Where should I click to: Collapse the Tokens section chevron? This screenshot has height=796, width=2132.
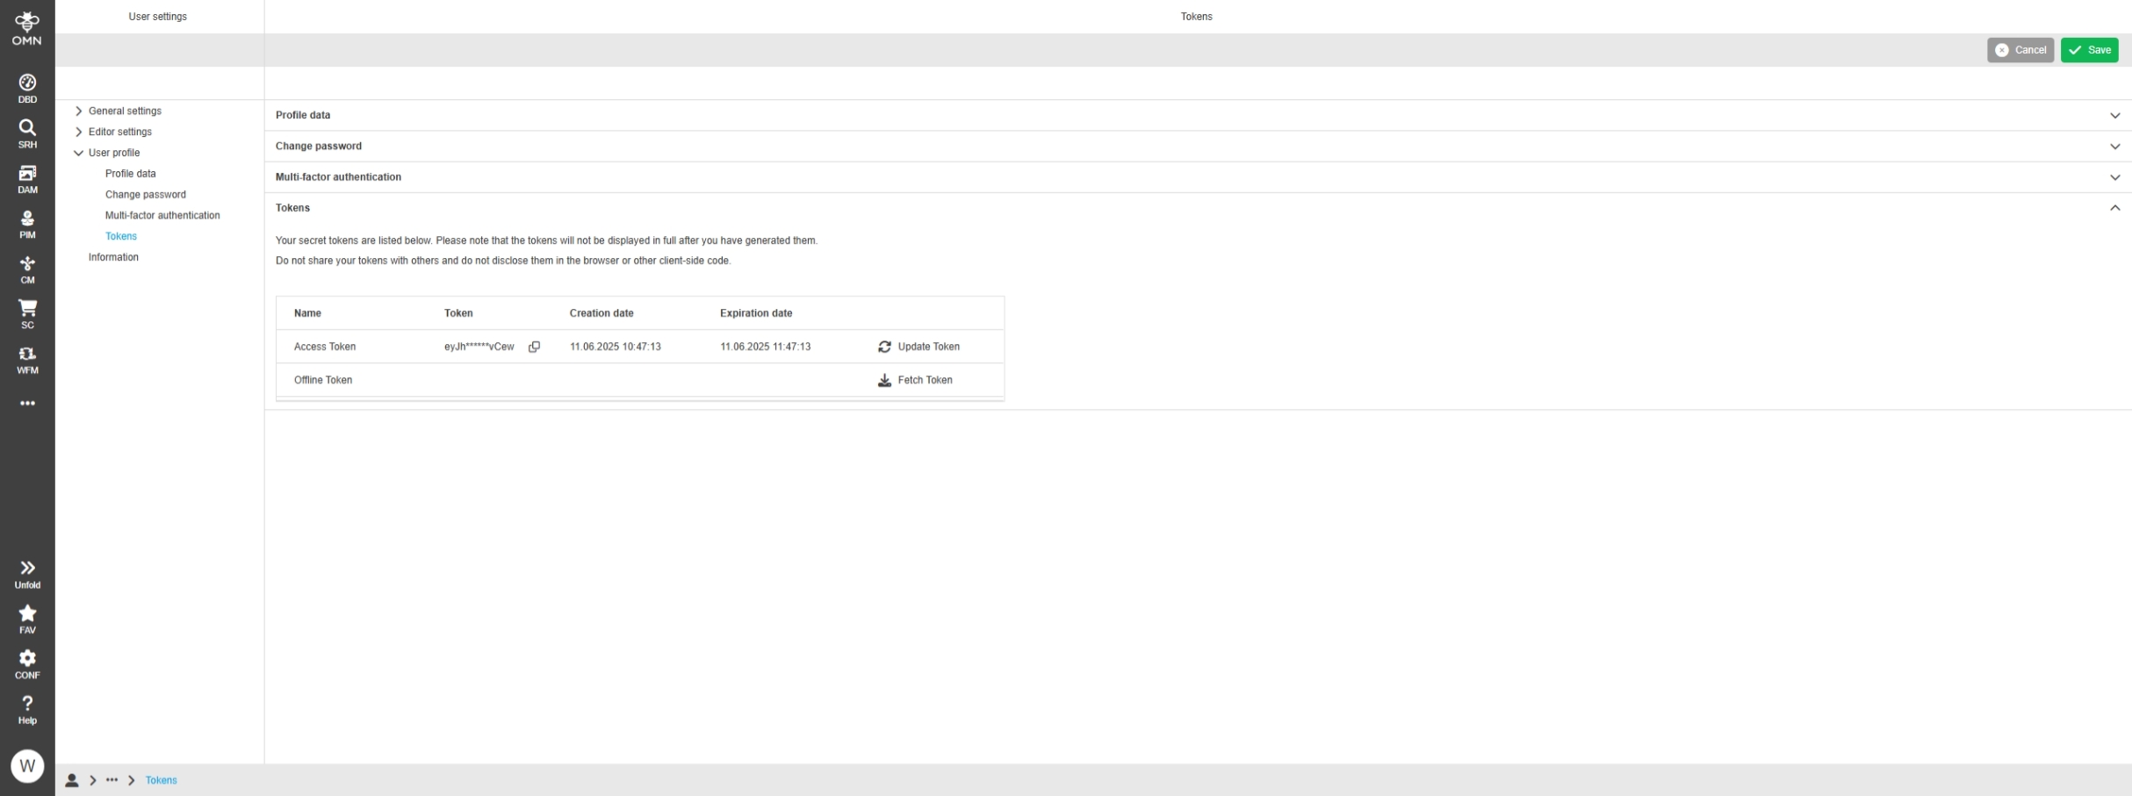tap(2114, 208)
